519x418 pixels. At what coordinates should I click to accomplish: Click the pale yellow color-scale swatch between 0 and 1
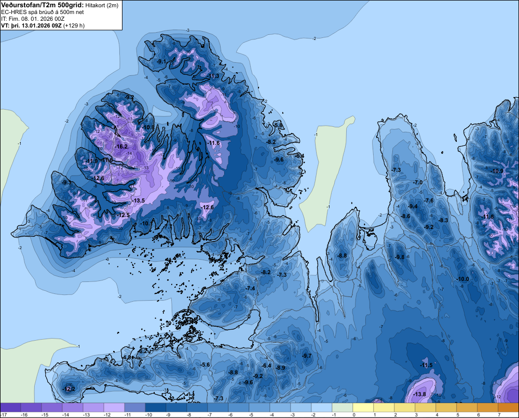(363, 407)
